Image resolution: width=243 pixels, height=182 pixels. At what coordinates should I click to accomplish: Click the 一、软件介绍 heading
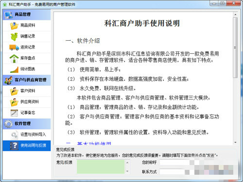83,41
